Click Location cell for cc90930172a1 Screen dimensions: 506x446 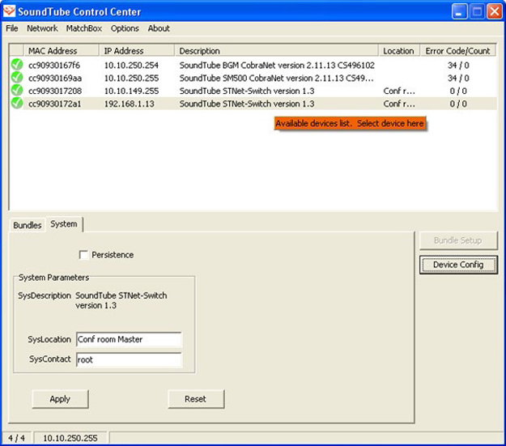coord(399,104)
